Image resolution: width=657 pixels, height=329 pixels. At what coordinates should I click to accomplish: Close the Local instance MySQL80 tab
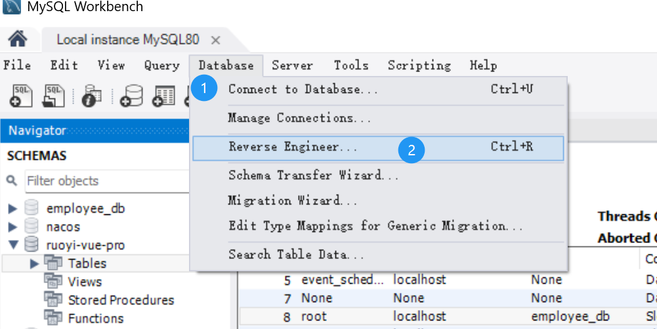(x=234, y=40)
